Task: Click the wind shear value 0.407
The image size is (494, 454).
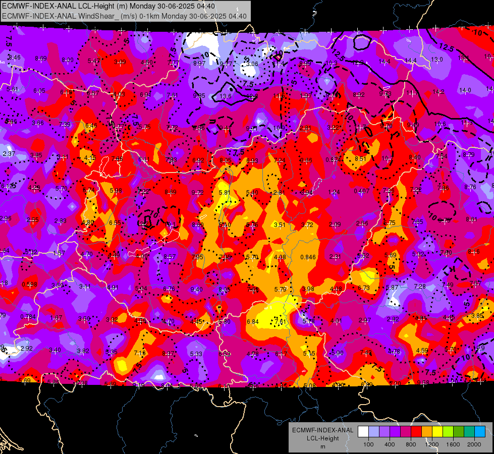Action: click(361, 191)
